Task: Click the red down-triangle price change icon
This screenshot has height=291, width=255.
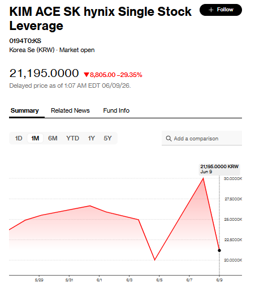Action: tap(87, 75)
